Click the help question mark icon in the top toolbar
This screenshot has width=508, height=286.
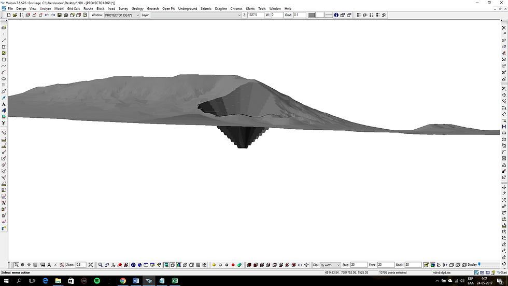(85, 15)
